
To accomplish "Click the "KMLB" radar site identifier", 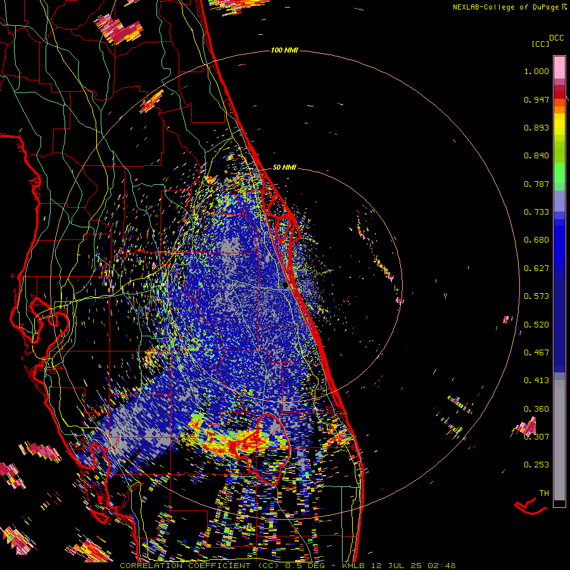I will point(354,566).
